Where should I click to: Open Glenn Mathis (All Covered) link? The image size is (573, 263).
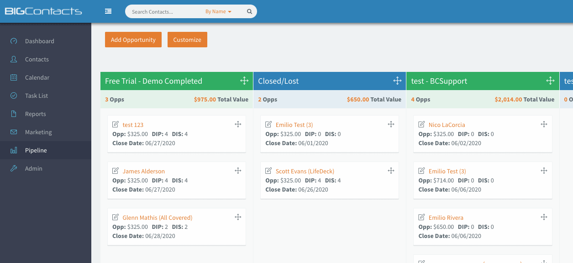click(x=158, y=217)
